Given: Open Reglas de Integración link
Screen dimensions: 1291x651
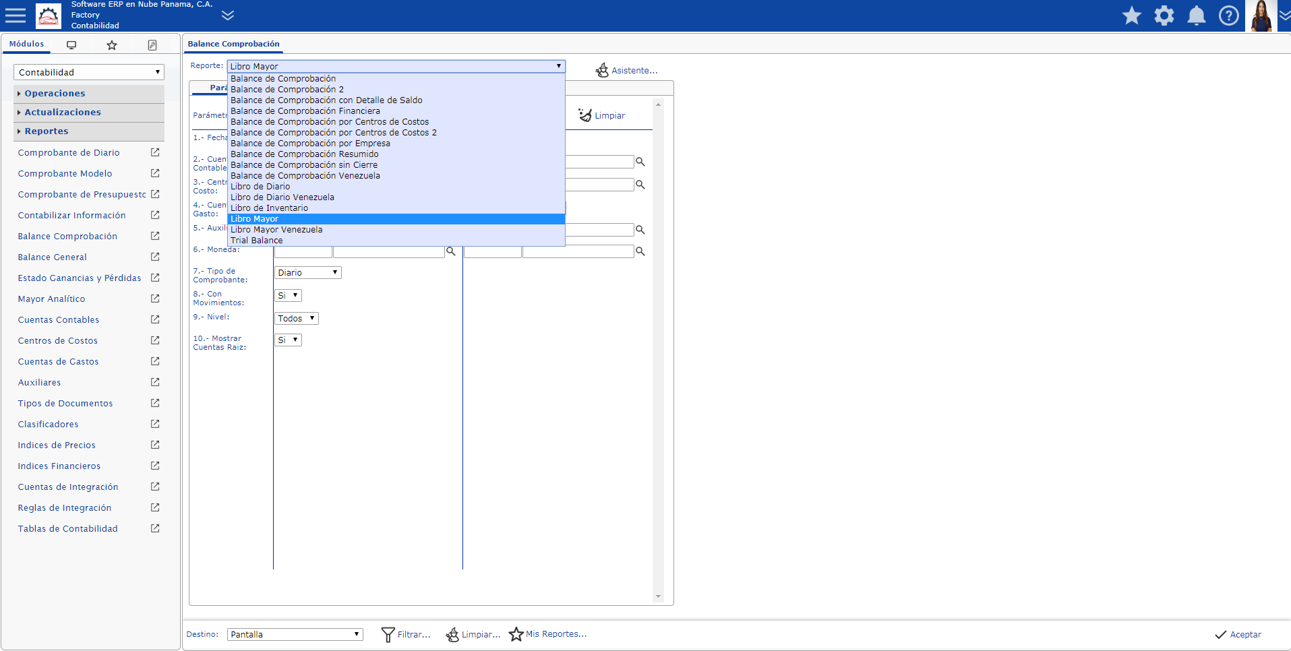Looking at the screenshot, I should click(x=65, y=508).
